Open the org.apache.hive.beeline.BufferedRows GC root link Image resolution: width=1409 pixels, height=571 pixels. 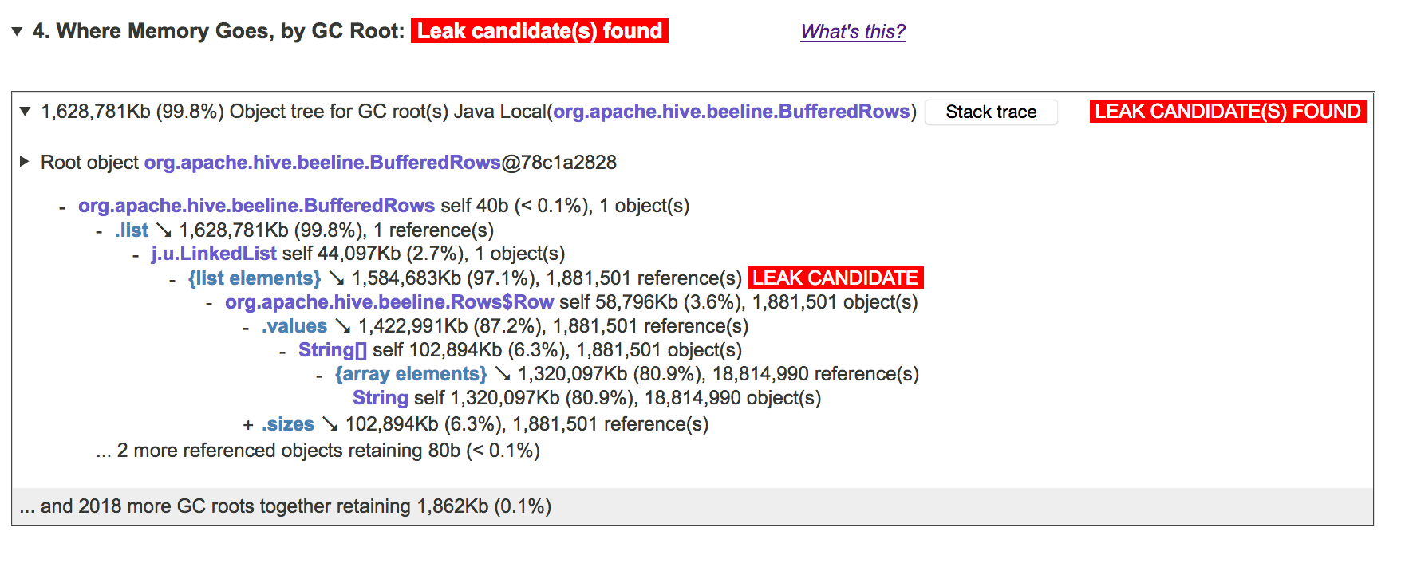click(732, 112)
